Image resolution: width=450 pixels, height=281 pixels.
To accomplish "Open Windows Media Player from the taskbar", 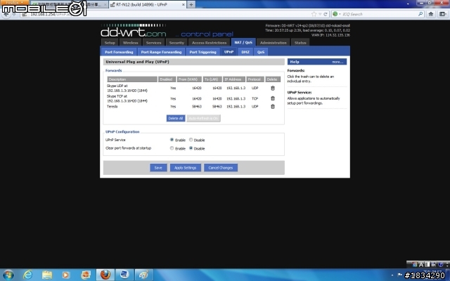I will click(65, 275).
